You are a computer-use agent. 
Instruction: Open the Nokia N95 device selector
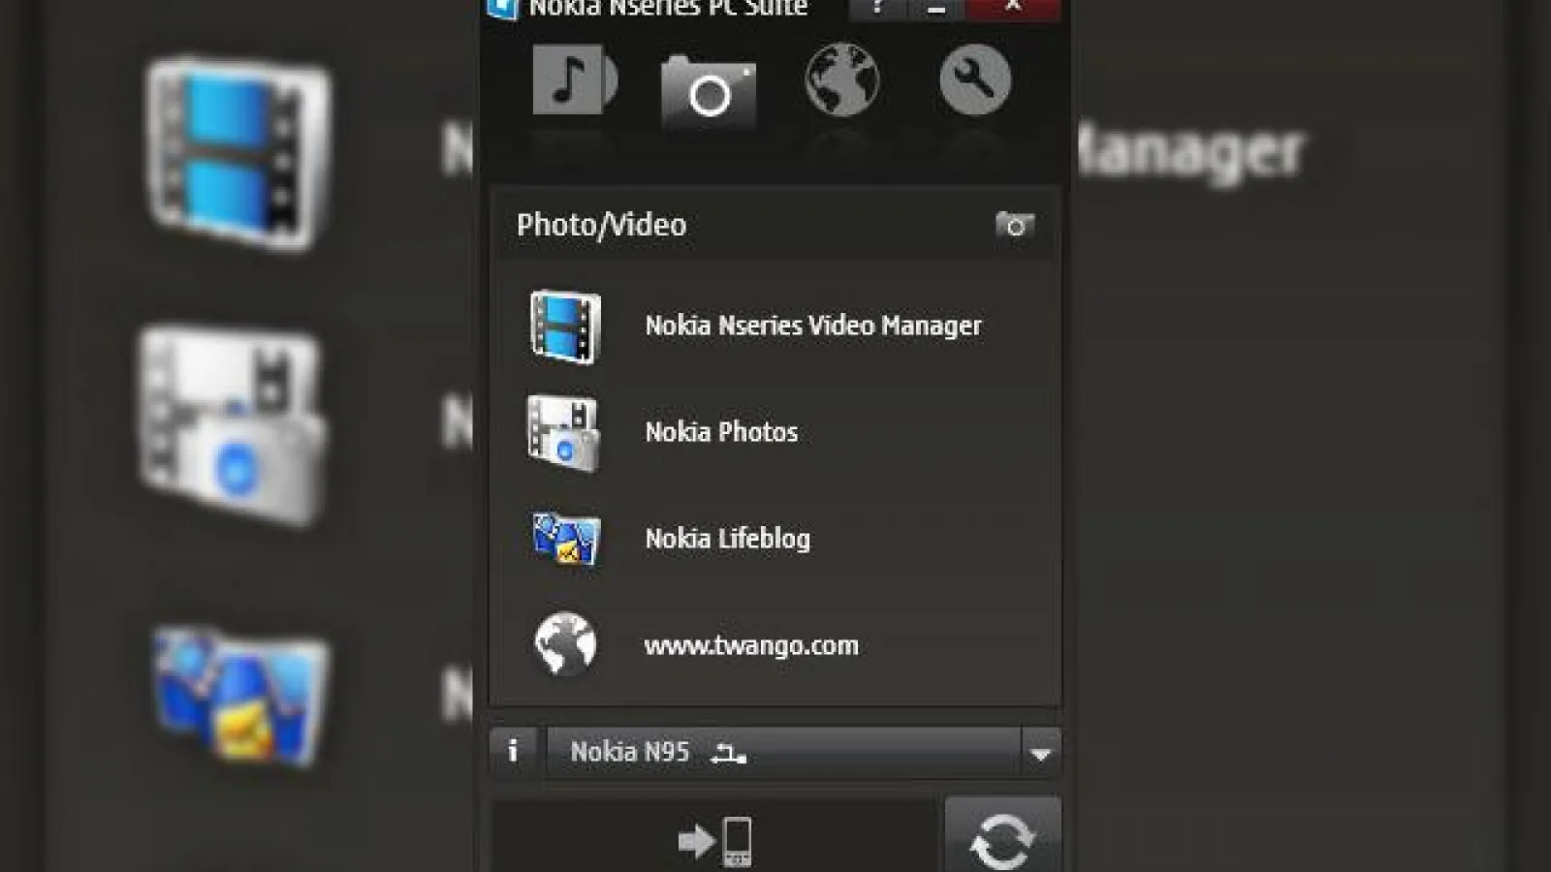783,752
